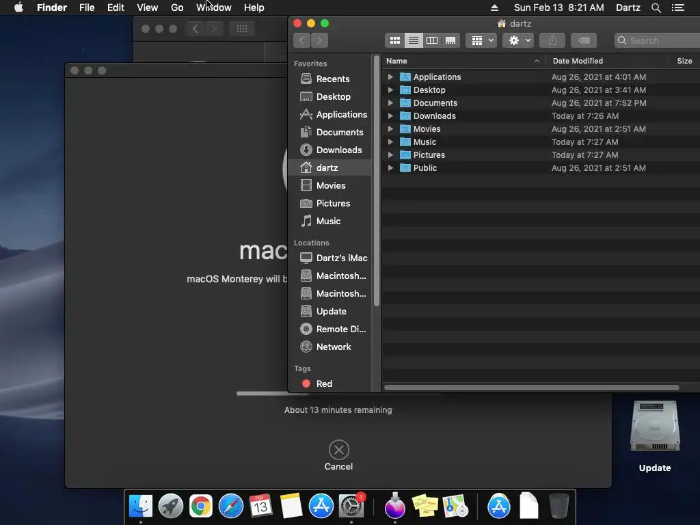Sort by the Name column header
Image resolution: width=700 pixels, height=525 pixels.
tap(463, 61)
